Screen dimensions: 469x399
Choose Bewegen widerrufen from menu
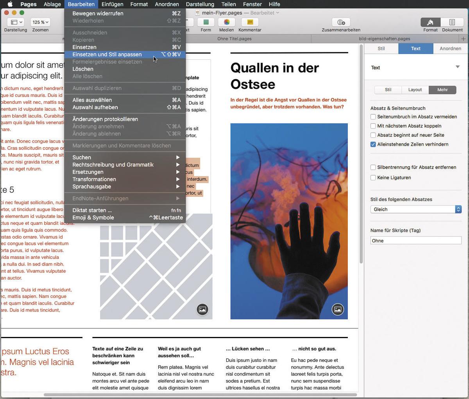pos(125,13)
